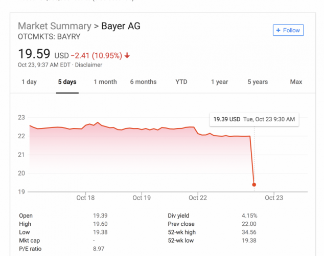
Task: Click the Follow button
Action: [288, 30]
